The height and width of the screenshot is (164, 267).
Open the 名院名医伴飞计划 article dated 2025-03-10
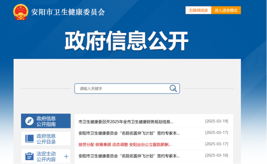click(x=129, y=156)
